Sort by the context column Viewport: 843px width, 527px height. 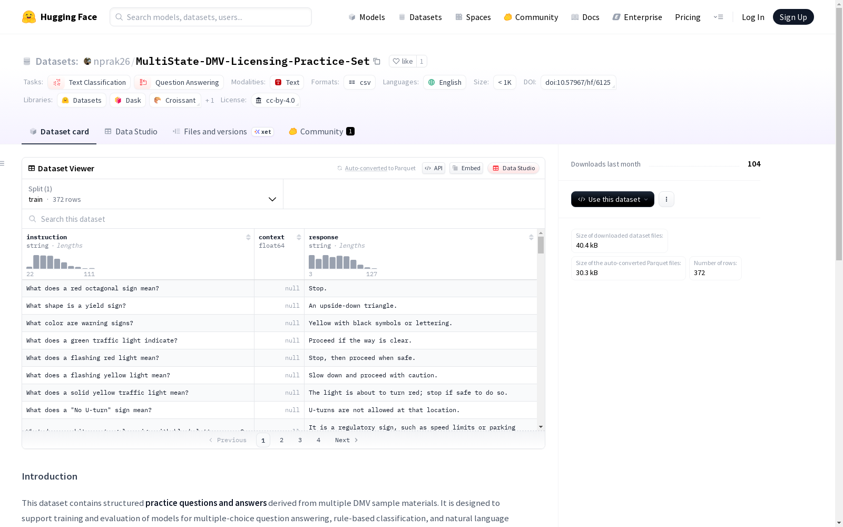pyautogui.click(x=299, y=237)
